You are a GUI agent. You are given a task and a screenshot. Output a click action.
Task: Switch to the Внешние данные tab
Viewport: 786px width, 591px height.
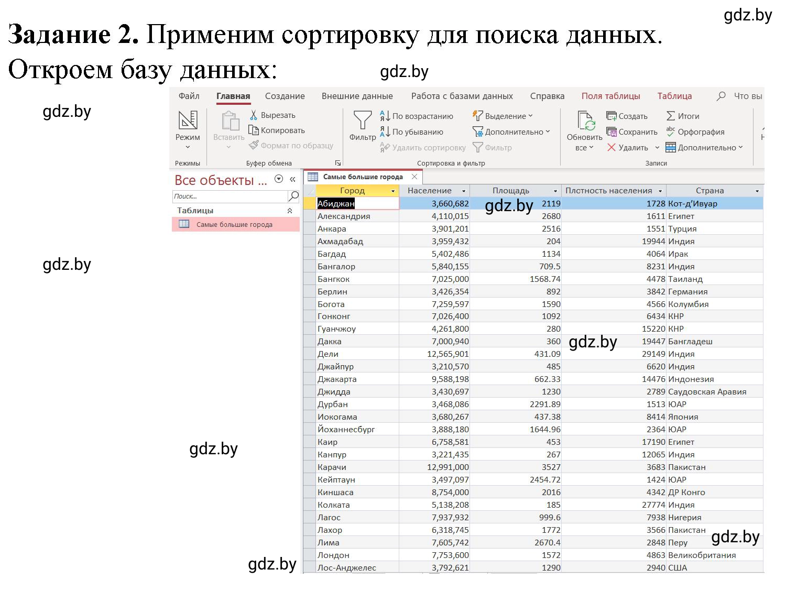(357, 96)
